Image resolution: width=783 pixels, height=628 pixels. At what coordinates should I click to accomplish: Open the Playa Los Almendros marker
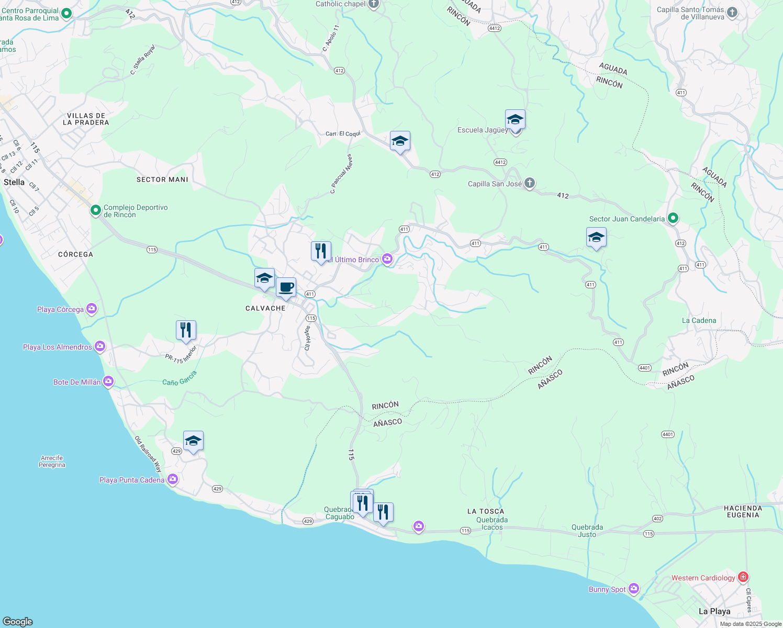(x=100, y=346)
